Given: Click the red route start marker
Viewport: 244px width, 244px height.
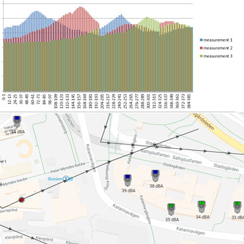Looking at the screenshot, I should (x=21, y=200).
